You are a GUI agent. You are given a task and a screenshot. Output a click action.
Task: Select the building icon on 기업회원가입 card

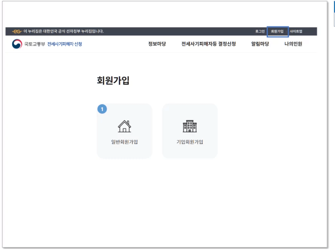tap(190, 126)
